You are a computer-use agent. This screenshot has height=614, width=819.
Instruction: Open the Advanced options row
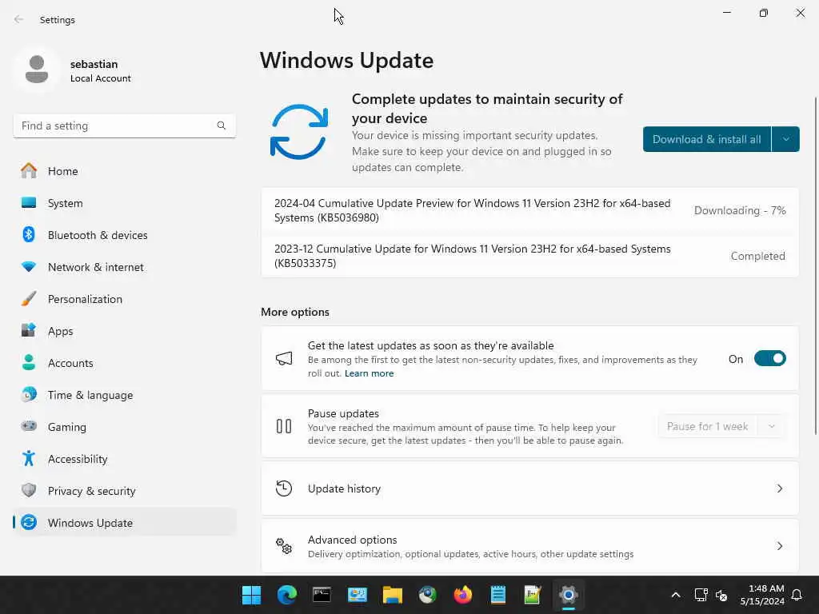[529, 545]
